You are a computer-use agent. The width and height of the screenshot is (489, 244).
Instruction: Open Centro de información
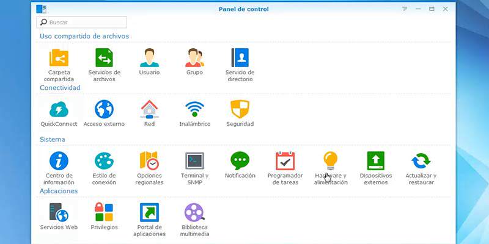click(59, 161)
